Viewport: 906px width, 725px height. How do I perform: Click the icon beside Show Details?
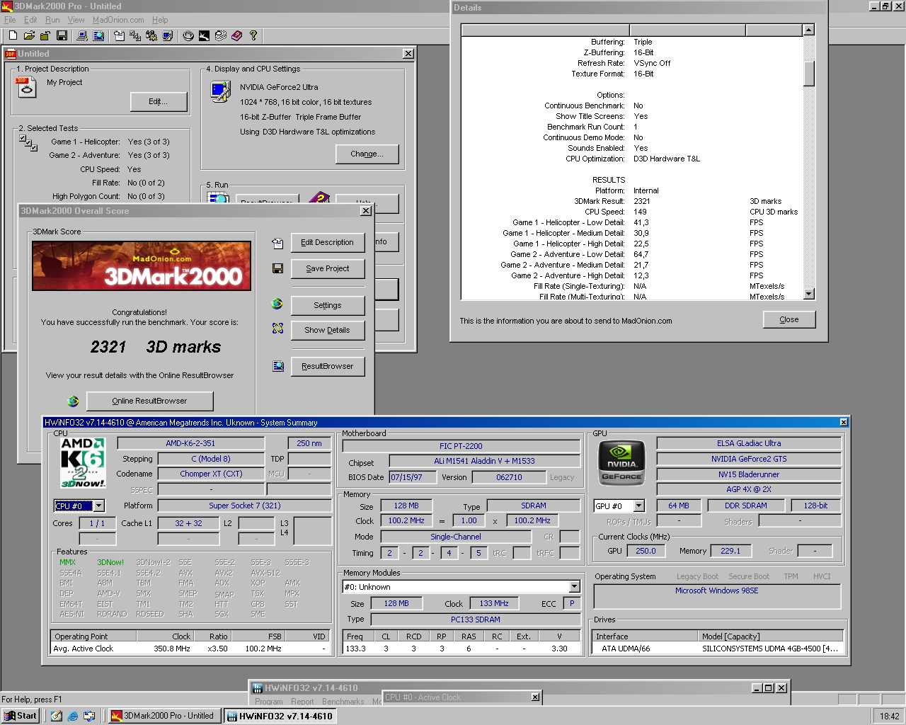point(277,329)
